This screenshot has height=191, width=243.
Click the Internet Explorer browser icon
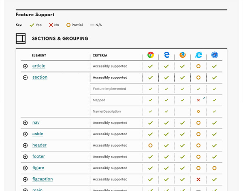pos(198,55)
